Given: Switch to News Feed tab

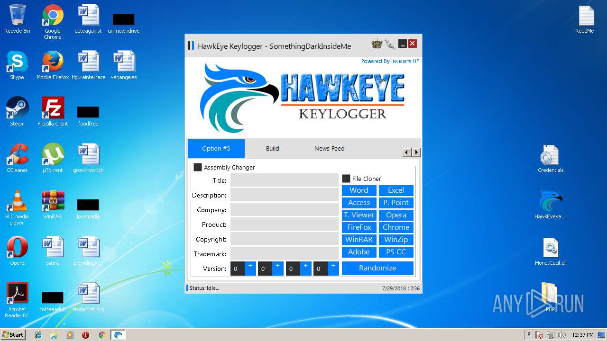Looking at the screenshot, I should [330, 148].
